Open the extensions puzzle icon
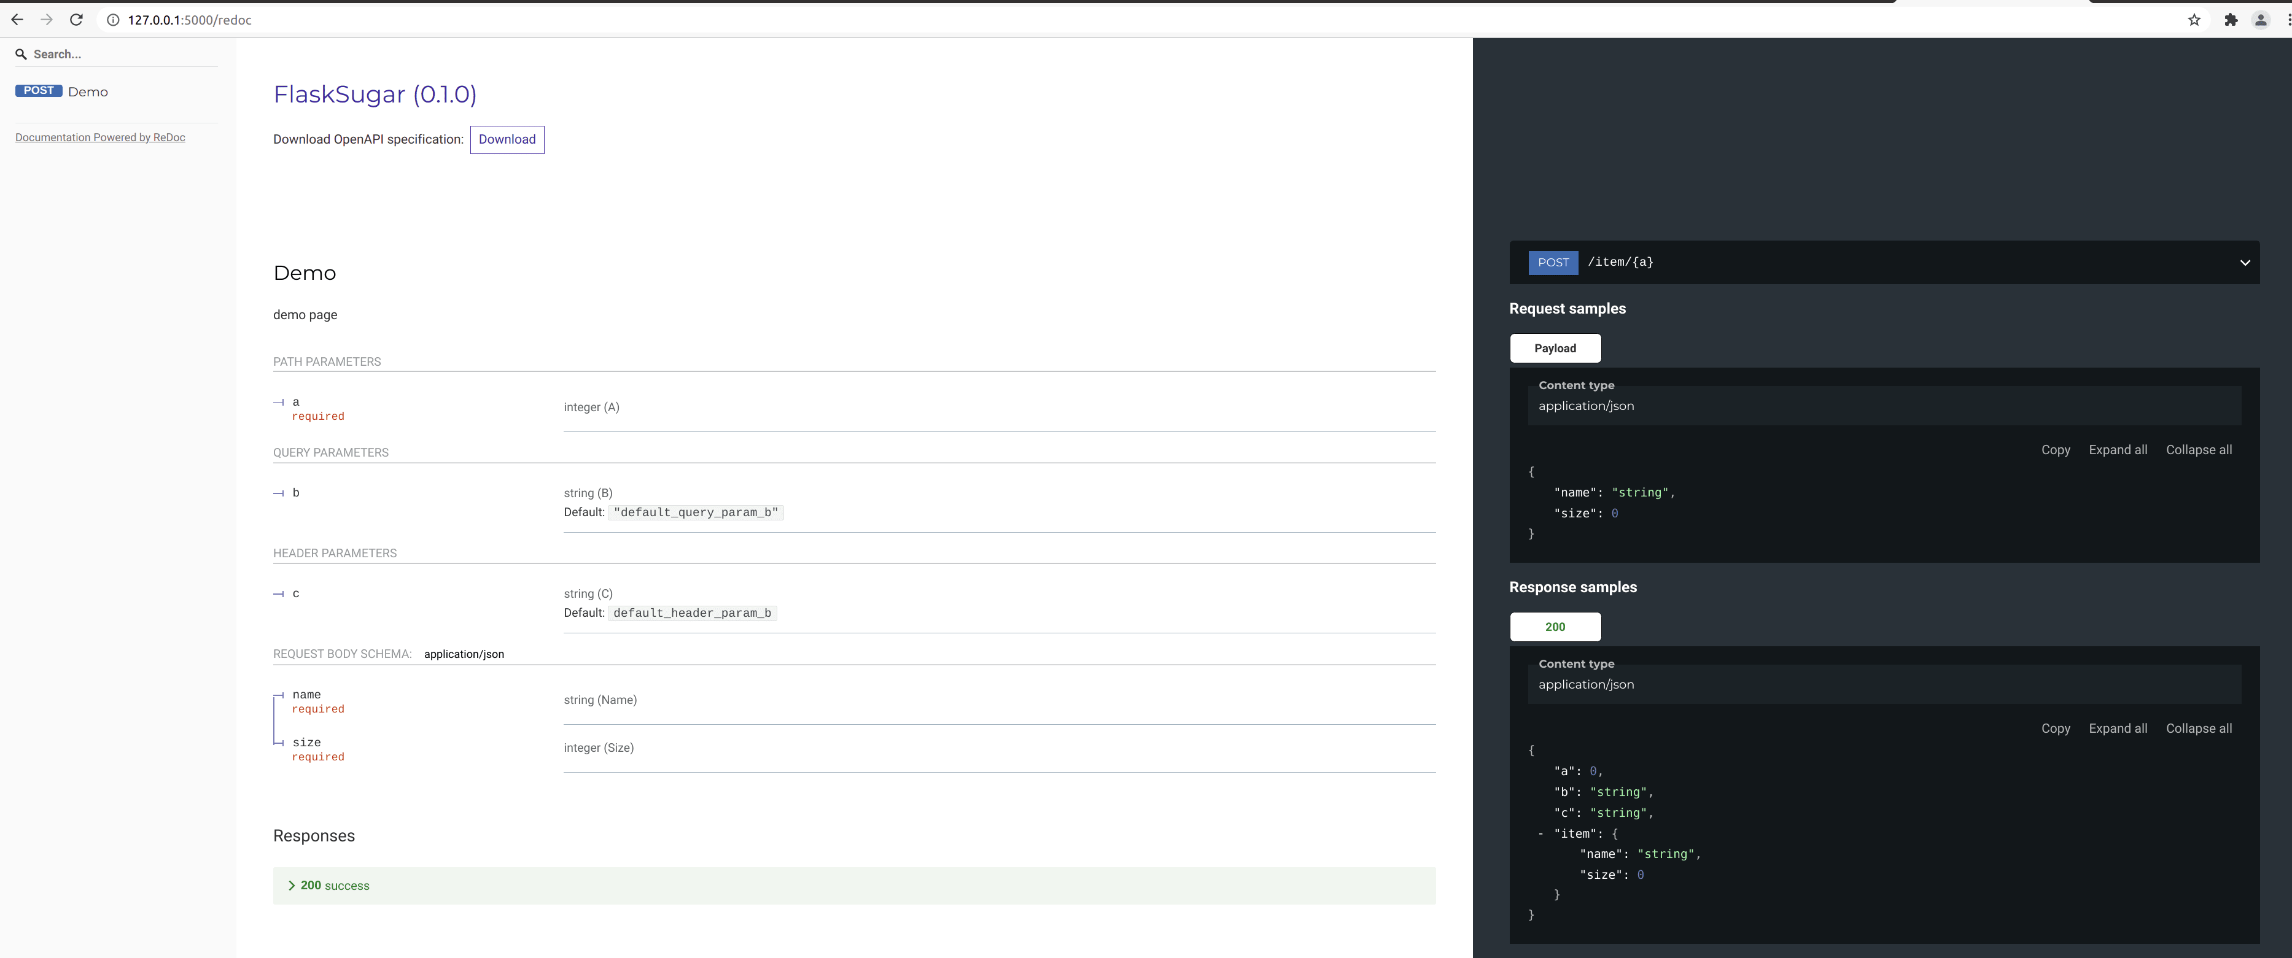2292x958 pixels. coord(2231,20)
